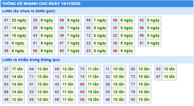Click lotto number 91
194x106 pixels.
pyautogui.click(x=142, y=43)
